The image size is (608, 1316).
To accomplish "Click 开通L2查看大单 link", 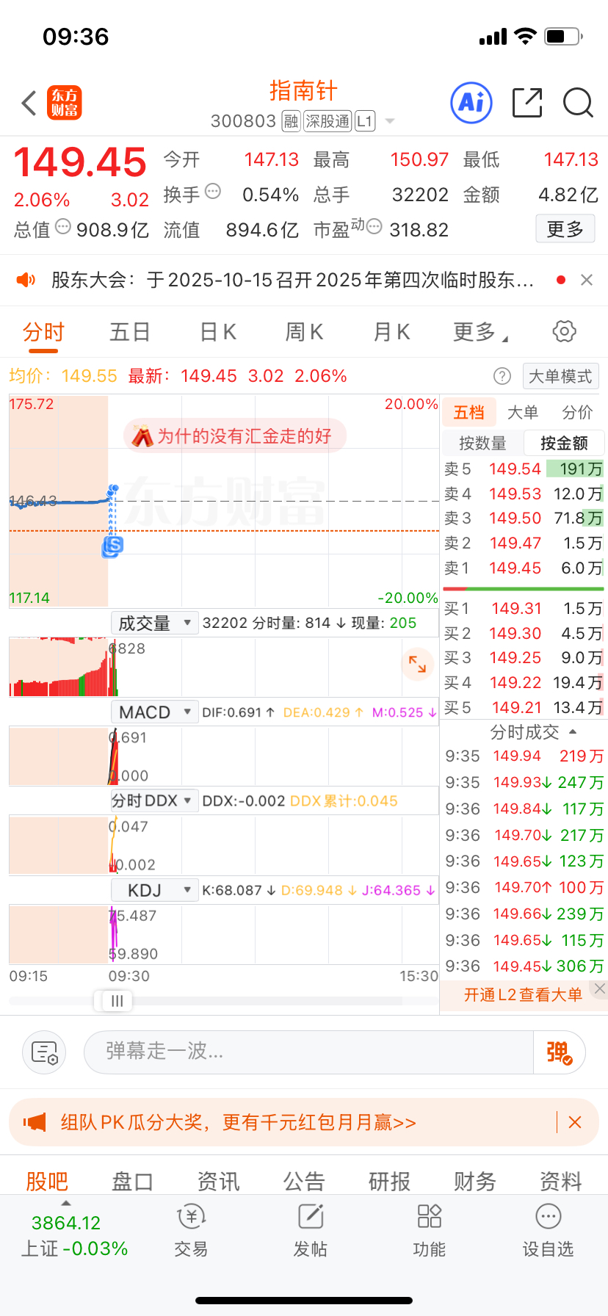I will coord(523,994).
